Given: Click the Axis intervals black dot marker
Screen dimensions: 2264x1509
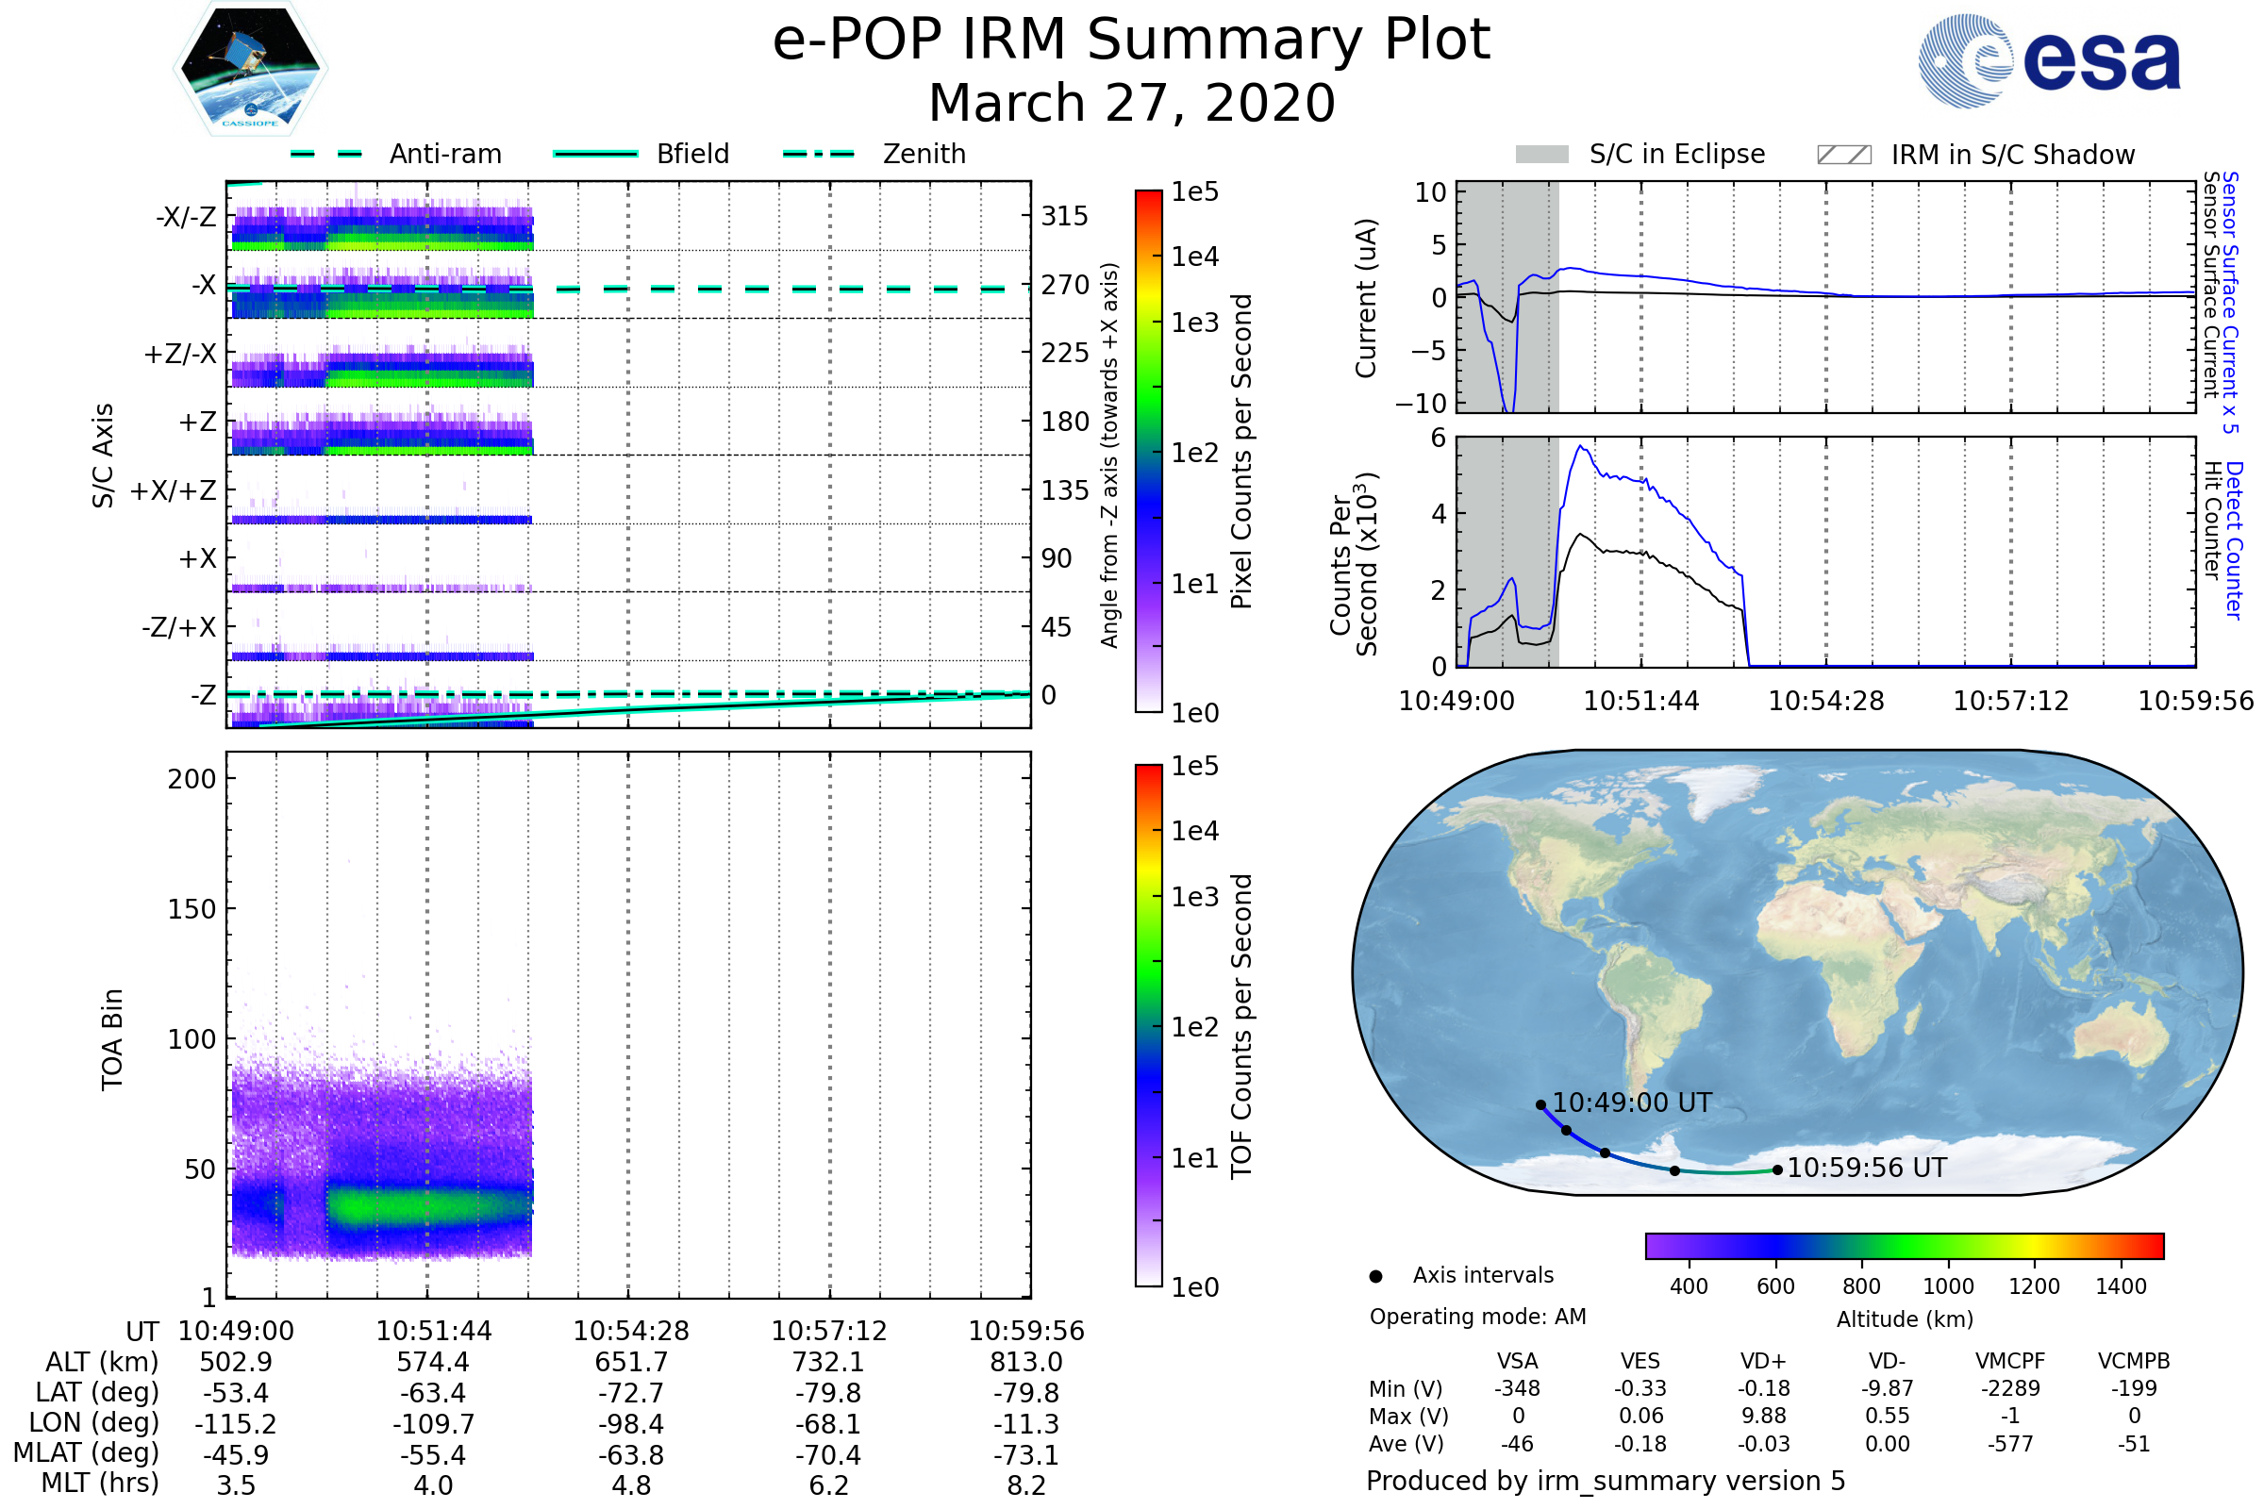Looking at the screenshot, I should tap(1375, 1276).
